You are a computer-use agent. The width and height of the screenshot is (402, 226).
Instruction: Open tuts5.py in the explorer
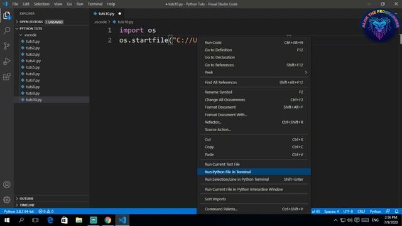(33, 67)
